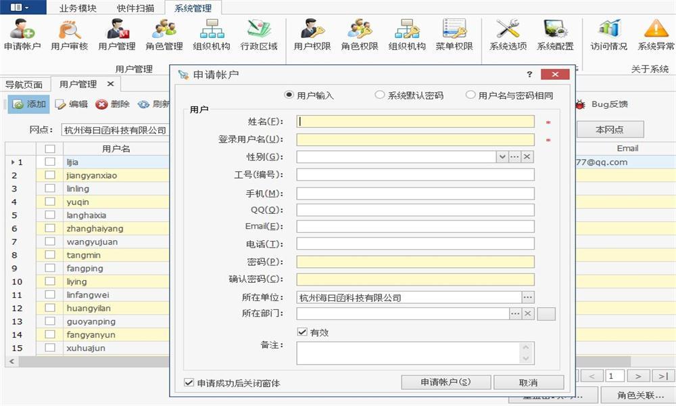Image resolution: width=676 pixels, height=406 pixels.
Task: Click the ellipsis button next to 性别
Action: click(x=514, y=156)
